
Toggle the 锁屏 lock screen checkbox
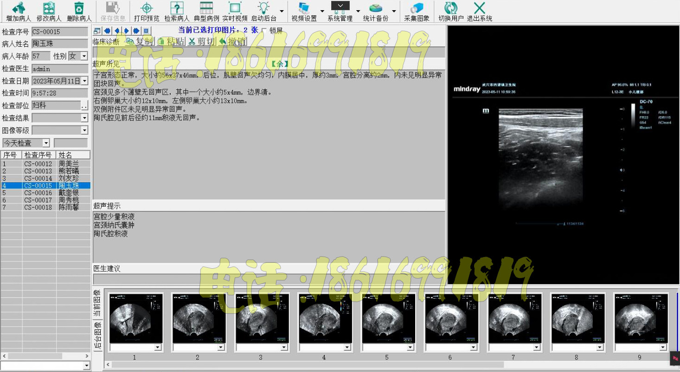click(264, 31)
